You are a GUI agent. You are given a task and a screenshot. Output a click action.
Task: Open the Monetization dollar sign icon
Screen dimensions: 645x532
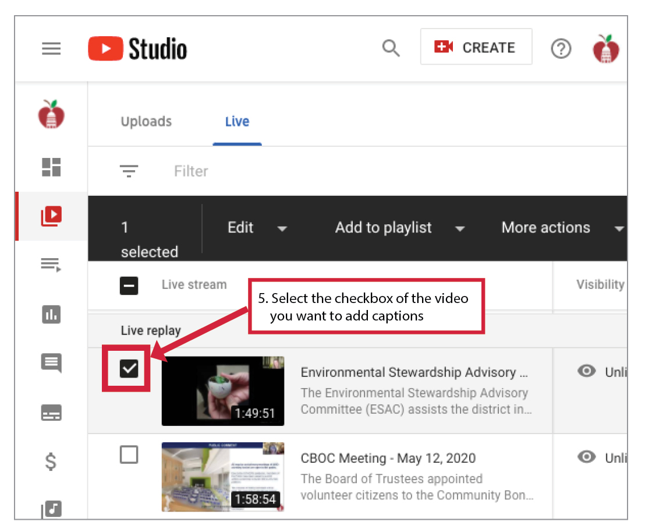pos(51,461)
